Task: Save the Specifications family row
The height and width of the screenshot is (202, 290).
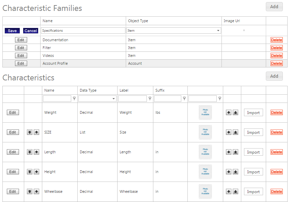Action: tap(12, 31)
